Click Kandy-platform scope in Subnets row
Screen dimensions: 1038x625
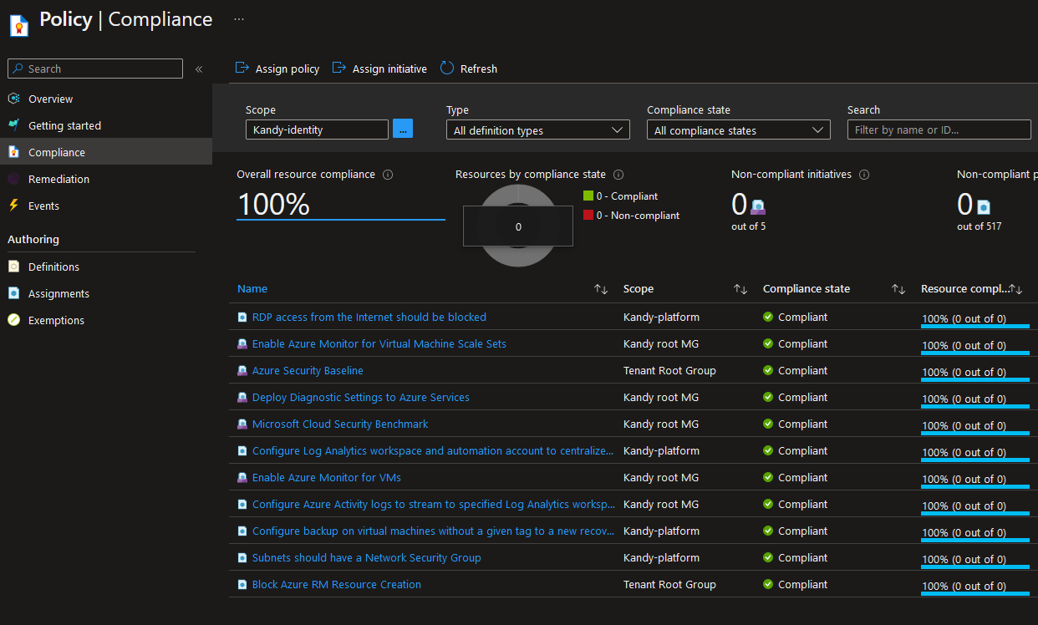[661, 558]
